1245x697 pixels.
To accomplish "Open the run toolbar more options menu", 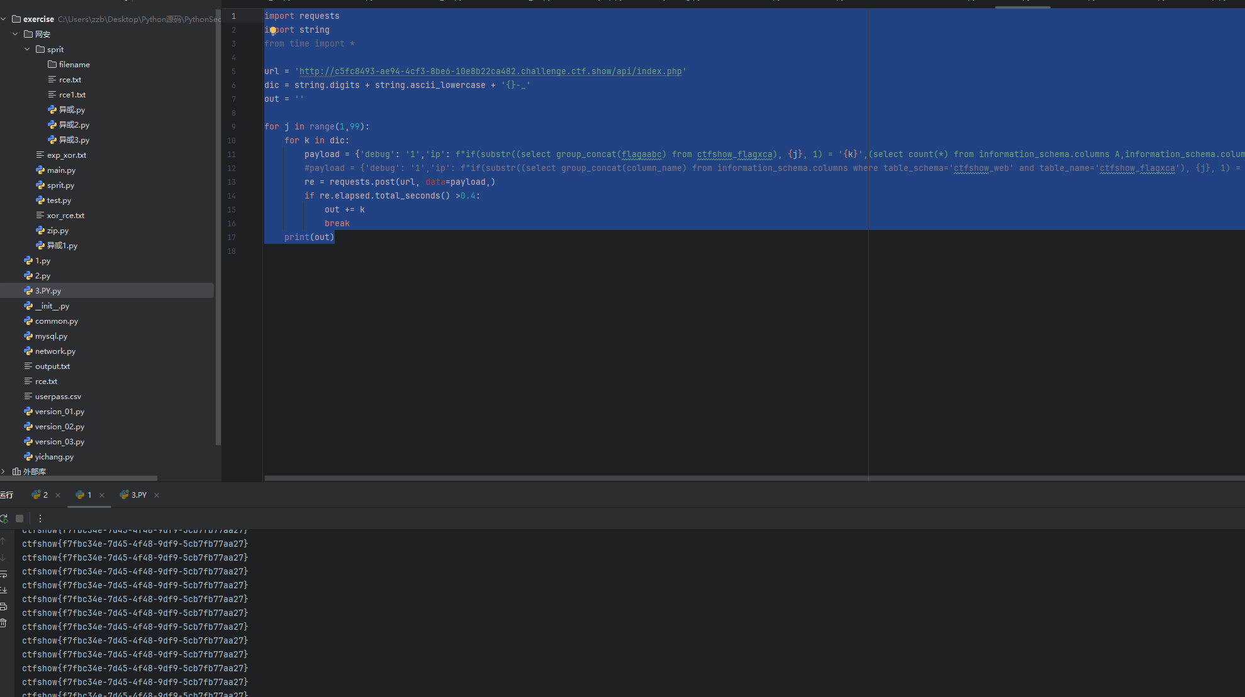I will pyautogui.click(x=40, y=519).
